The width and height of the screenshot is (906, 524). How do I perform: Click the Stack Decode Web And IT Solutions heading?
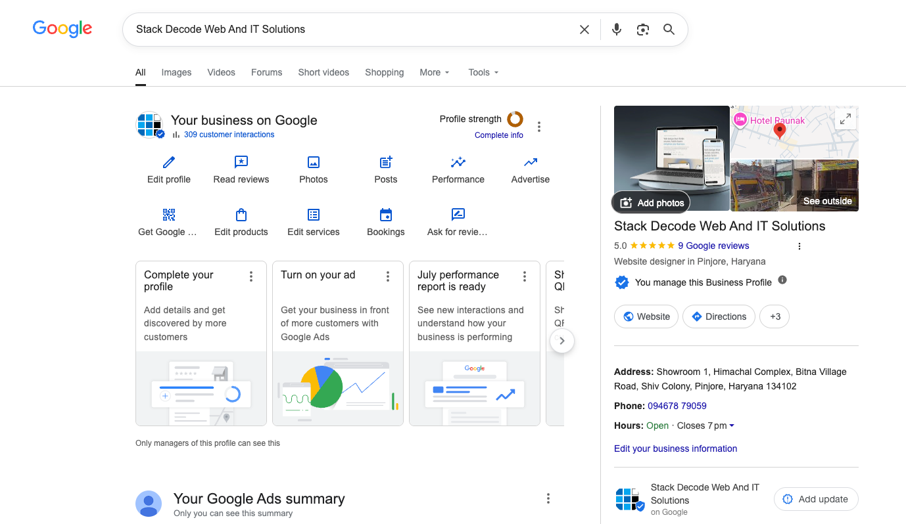pyautogui.click(x=719, y=226)
